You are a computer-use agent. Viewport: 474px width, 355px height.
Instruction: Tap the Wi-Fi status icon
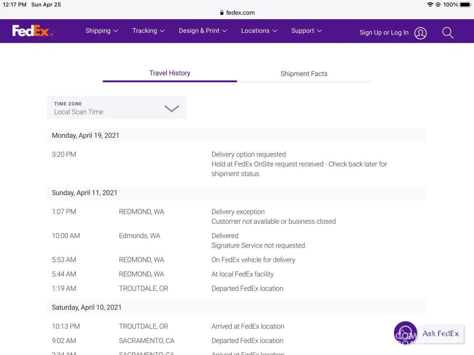430,5
